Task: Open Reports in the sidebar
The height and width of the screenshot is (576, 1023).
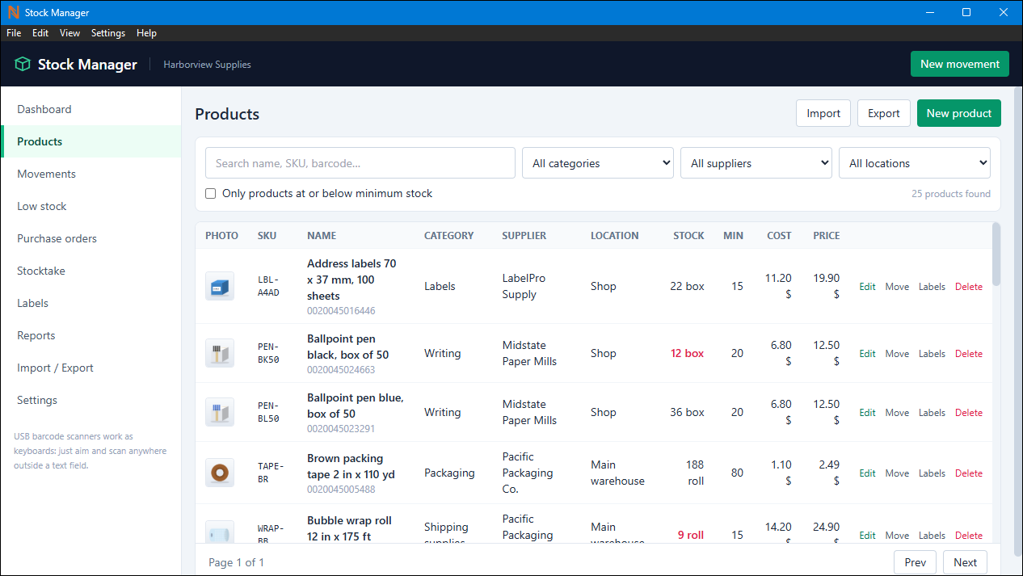Action: (91, 335)
